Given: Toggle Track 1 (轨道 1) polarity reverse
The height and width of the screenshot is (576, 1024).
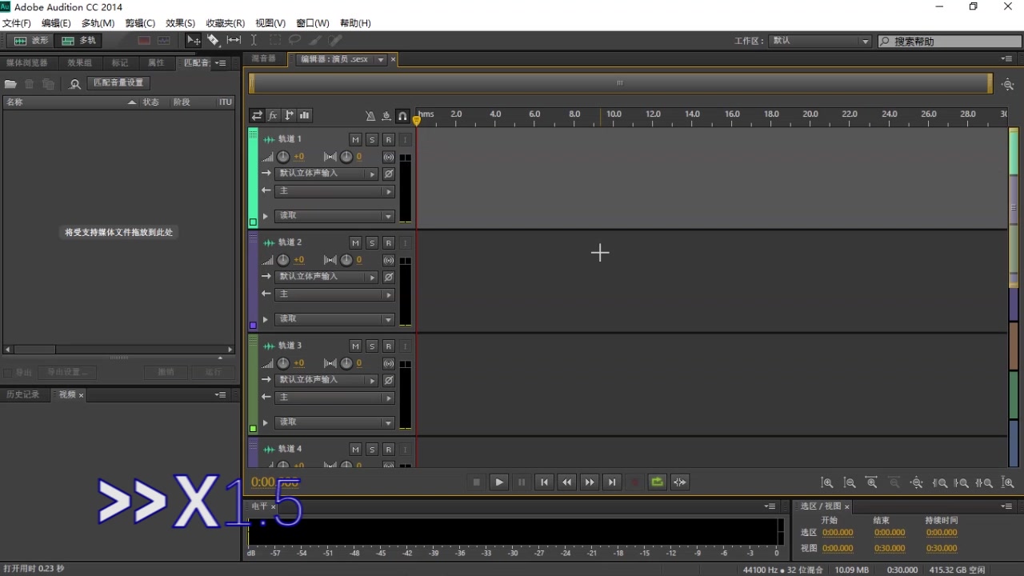Looking at the screenshot, I should point(389,174).
